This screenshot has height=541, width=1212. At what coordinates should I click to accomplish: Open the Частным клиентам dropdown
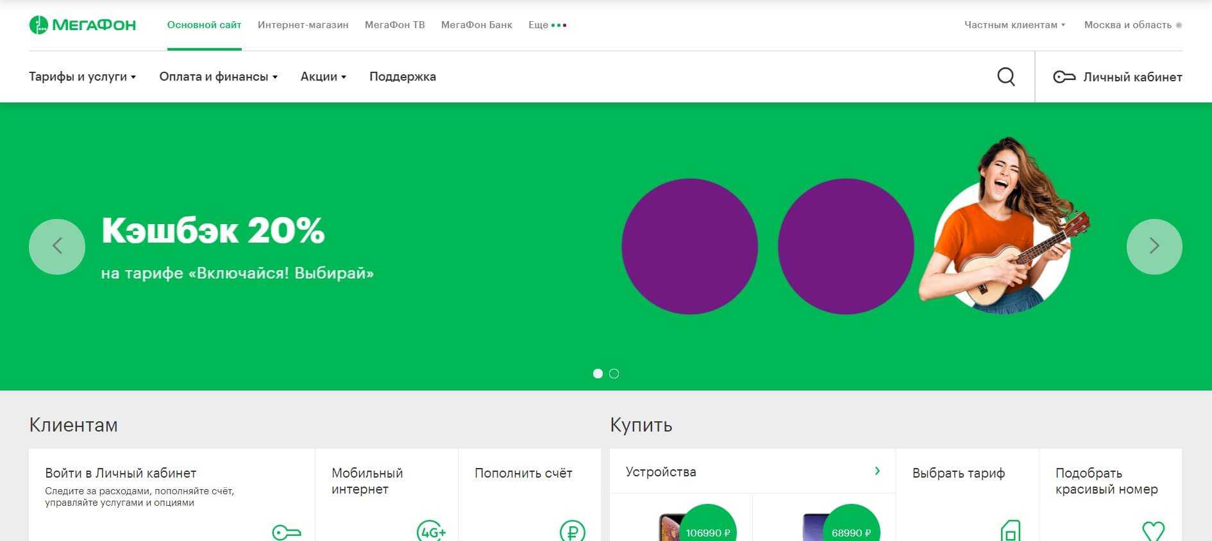coord(1014,25)
